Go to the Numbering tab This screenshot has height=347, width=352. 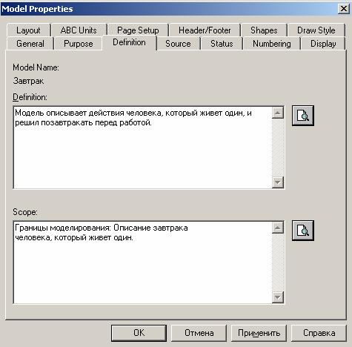(272, 44)
